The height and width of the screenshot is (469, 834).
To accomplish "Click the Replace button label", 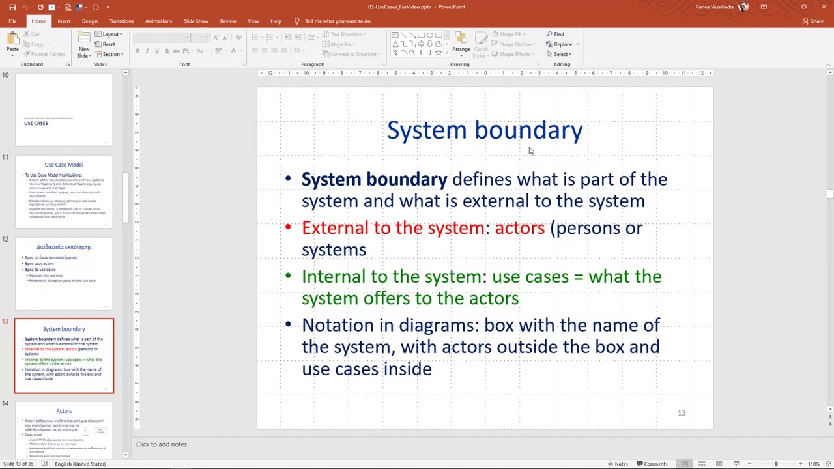I will 563,44.
